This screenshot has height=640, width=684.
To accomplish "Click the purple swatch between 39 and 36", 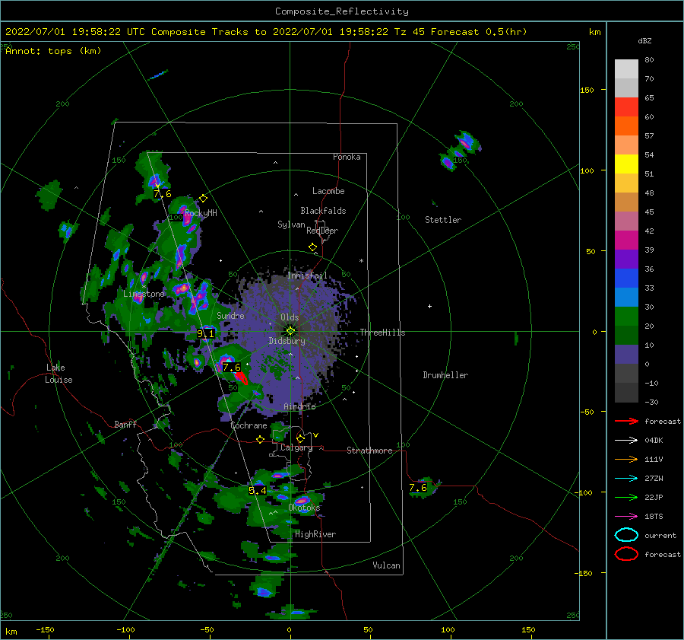I will click(626, 260).
